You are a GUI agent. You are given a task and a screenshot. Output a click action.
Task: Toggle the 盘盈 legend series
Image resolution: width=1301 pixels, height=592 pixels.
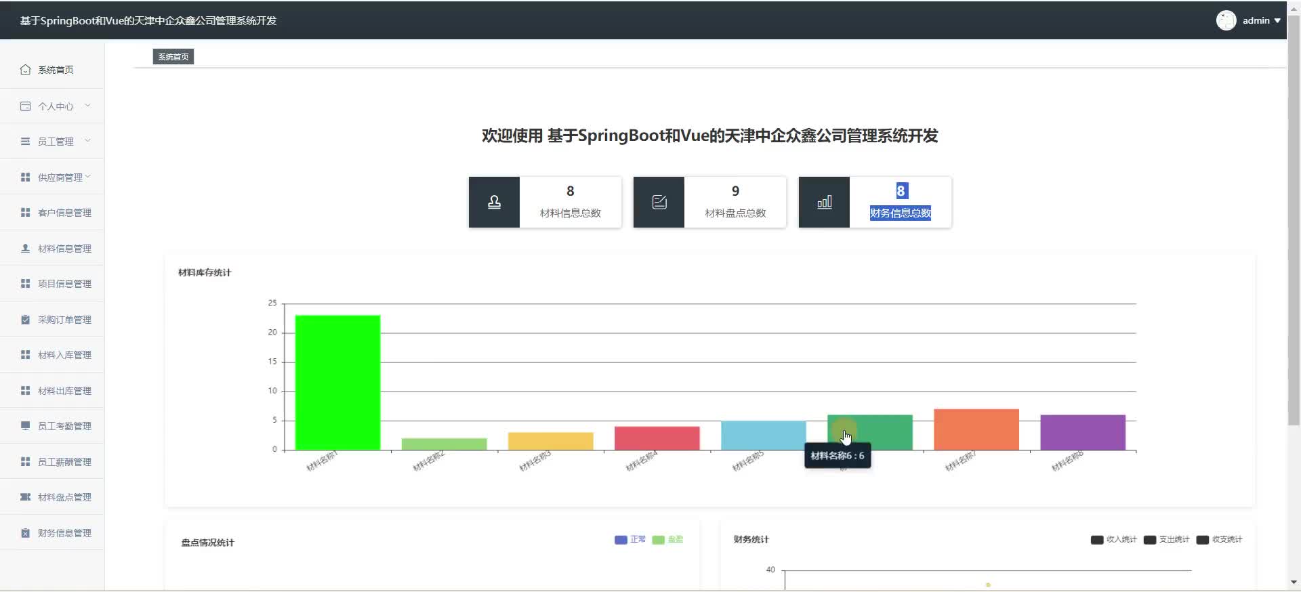pyautogui.click(x=667, y=540)
